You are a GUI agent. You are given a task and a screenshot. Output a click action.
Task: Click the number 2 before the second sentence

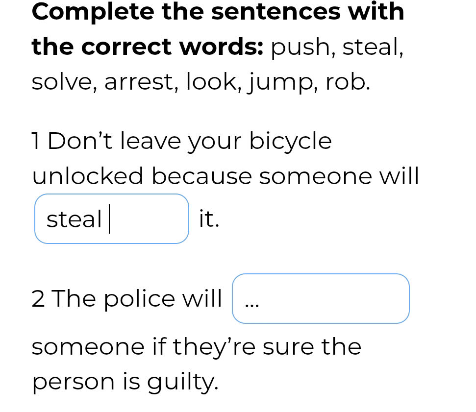point(39,298)
